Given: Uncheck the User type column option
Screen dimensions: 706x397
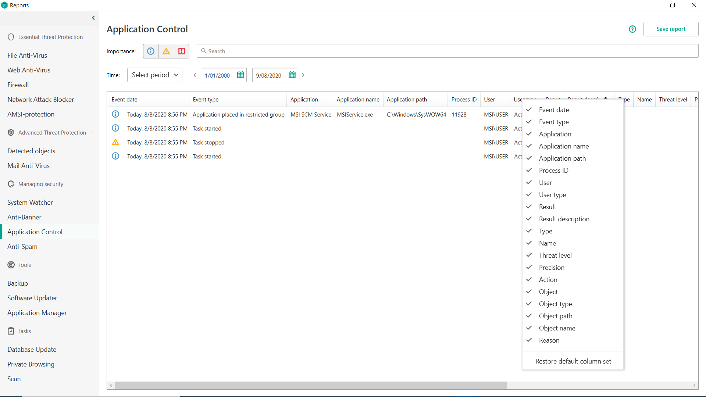Looking at the screenshot, I should [x=573, y=194].
